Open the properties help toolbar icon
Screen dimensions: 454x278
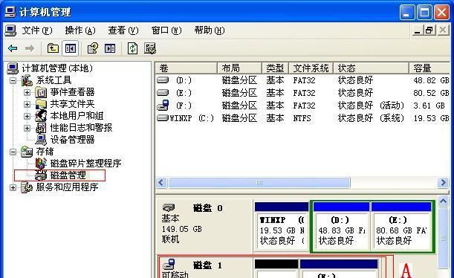coord(93,48)
